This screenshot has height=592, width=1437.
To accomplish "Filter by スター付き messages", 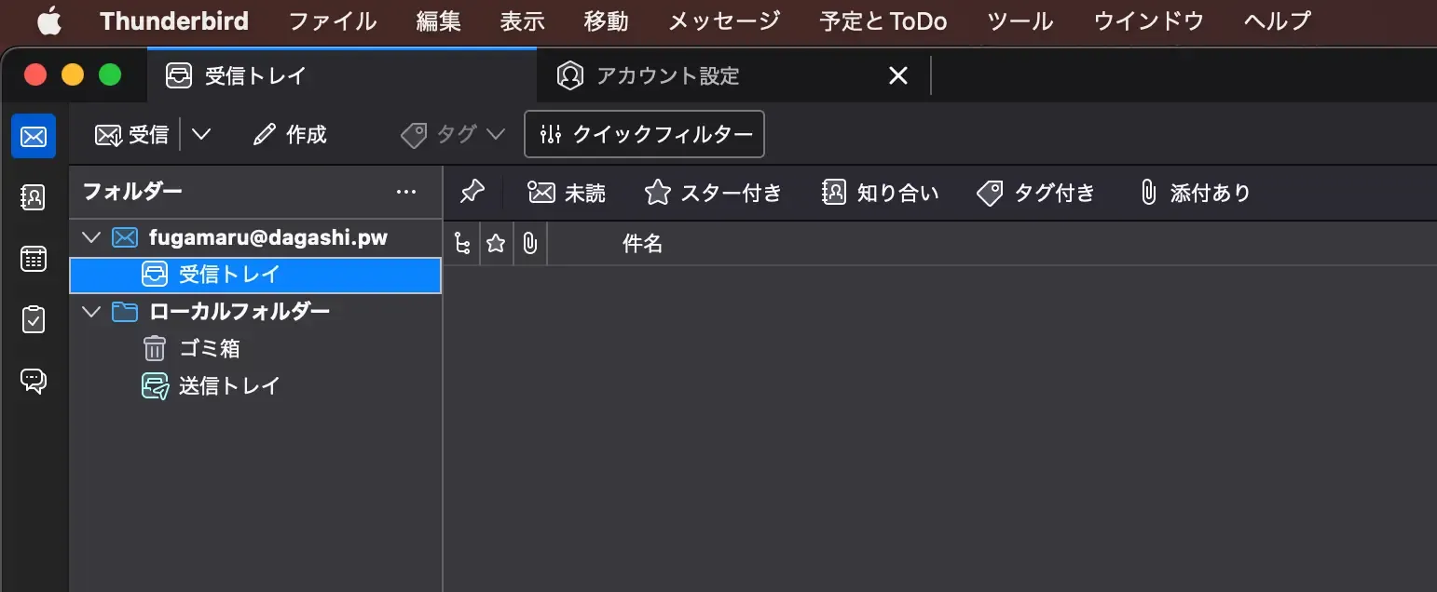I will click(x=713, y=193).
